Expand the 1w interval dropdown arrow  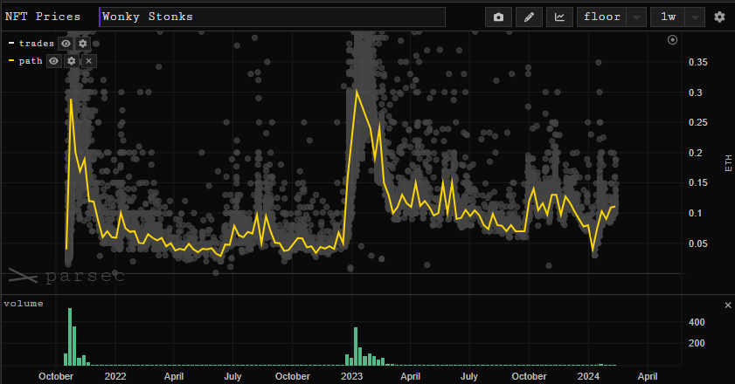coord(695,17)
